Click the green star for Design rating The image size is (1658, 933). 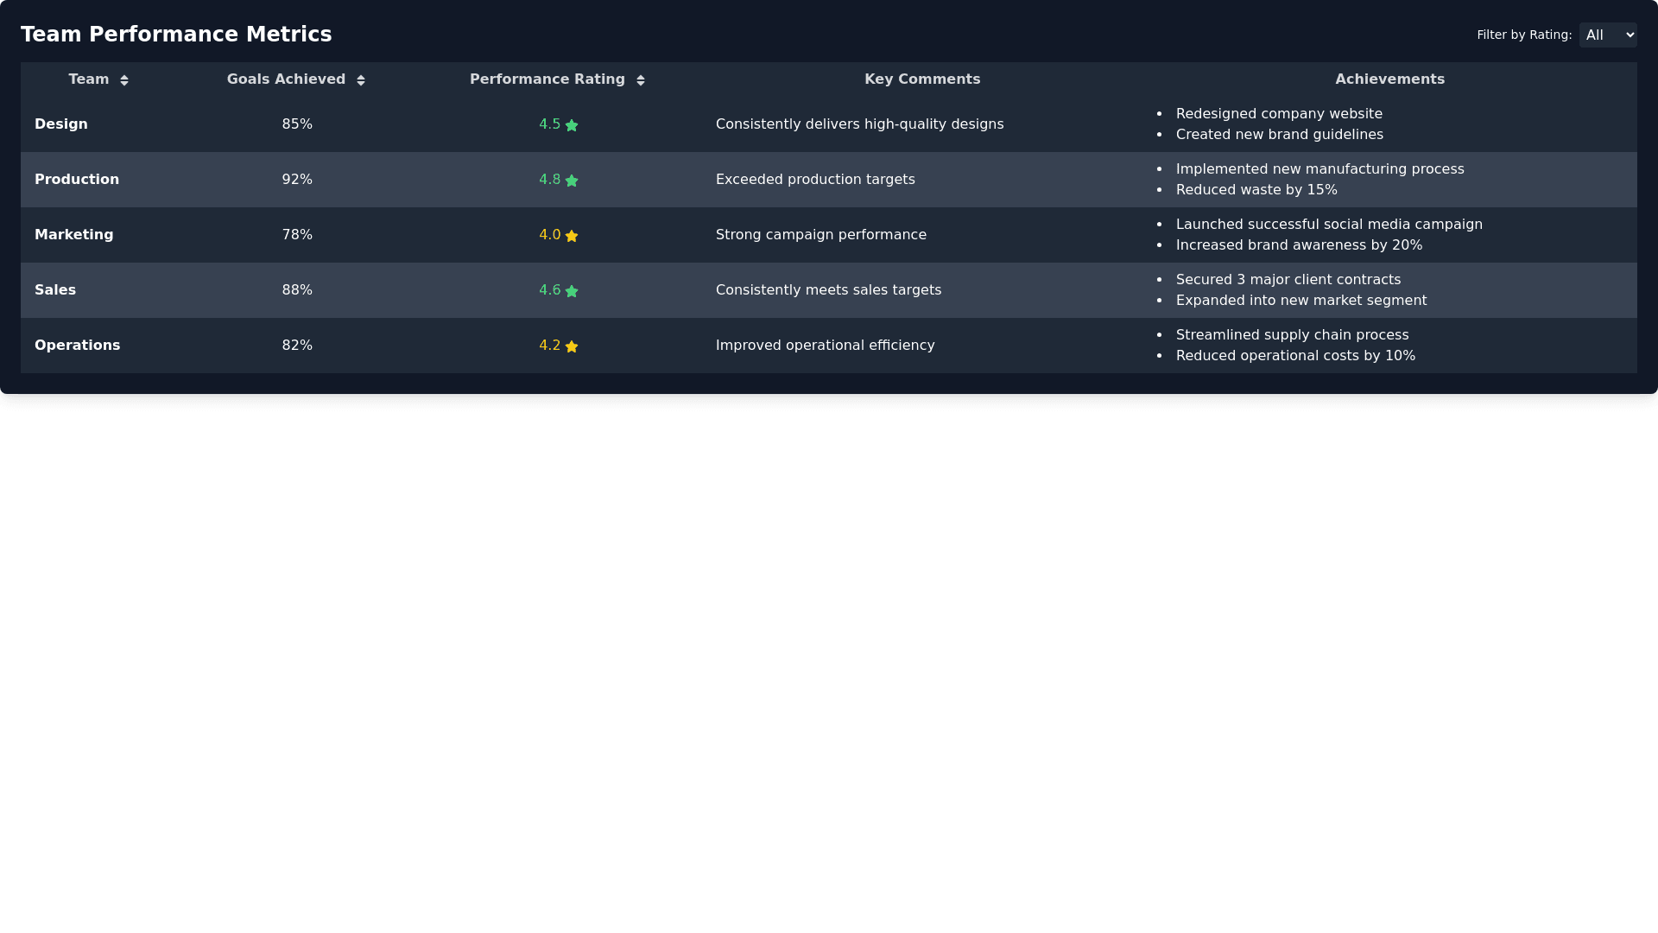pyautogui.click(x=572, y=125)
